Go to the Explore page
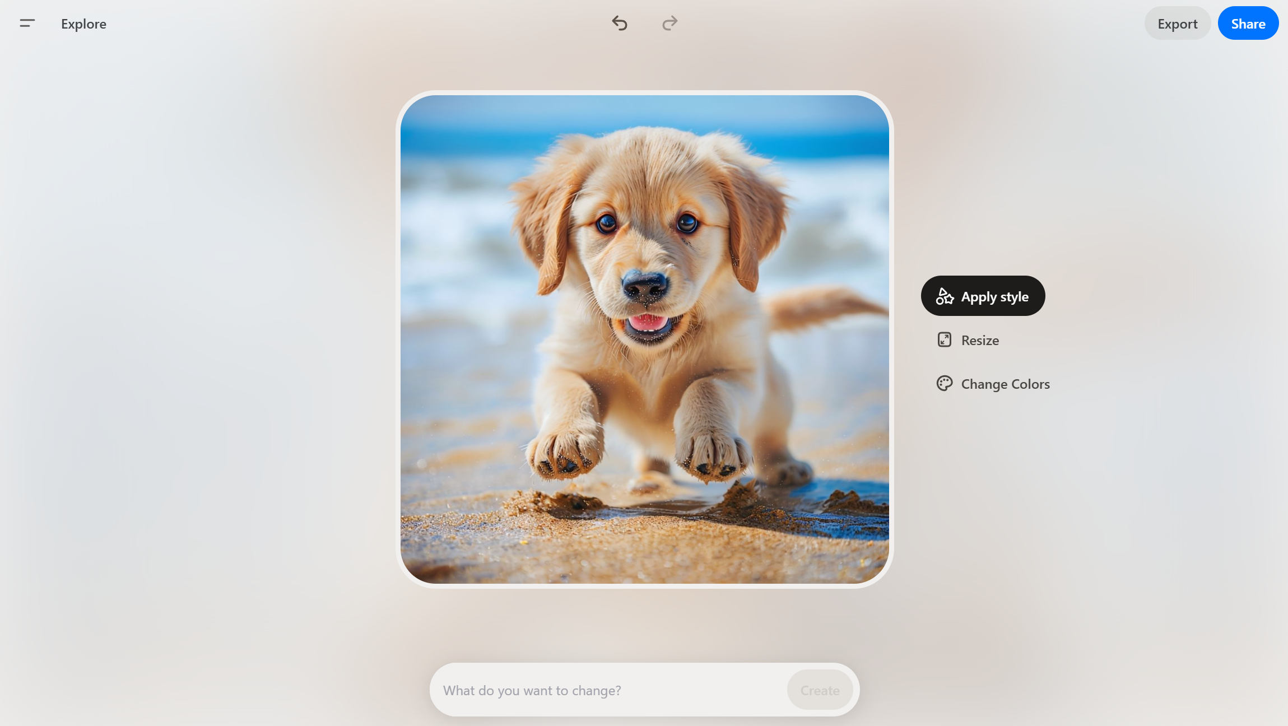This screenshot has width=1288, height=726. point(83,24)
